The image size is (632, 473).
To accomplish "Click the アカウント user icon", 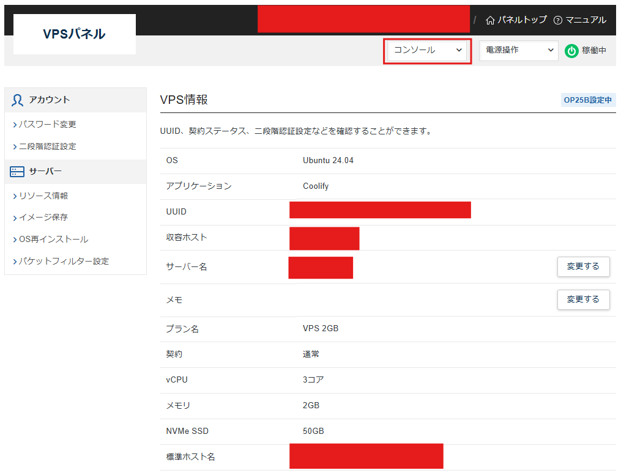I will click(x=17, y=100).
